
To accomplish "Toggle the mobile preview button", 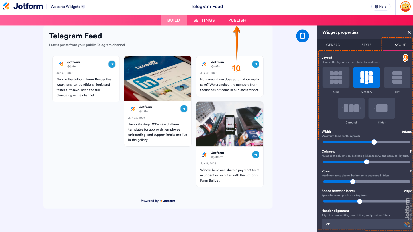I will coord(302,36).
